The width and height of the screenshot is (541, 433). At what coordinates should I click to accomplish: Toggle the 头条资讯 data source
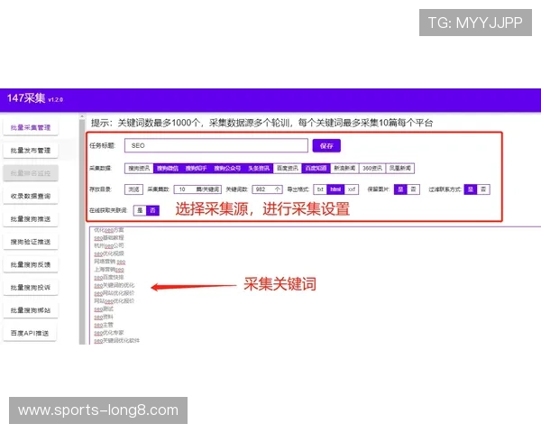[x=259, y=168]
